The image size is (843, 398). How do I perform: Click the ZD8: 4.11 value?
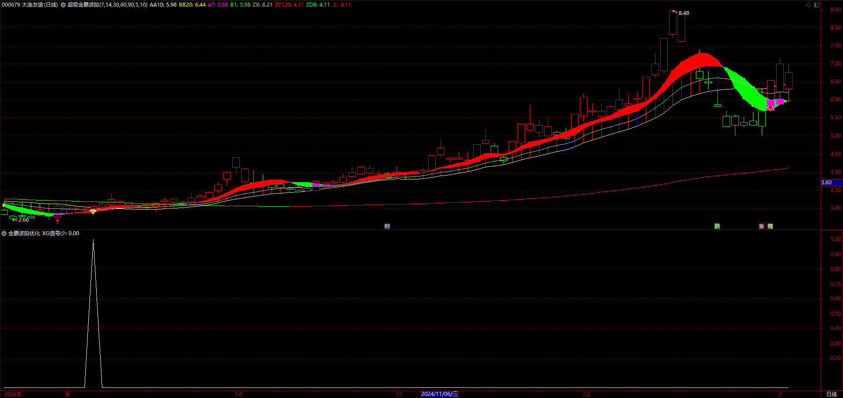(318, 5)
